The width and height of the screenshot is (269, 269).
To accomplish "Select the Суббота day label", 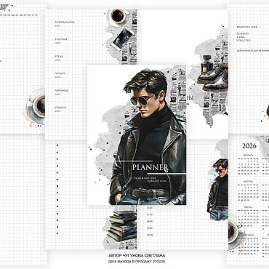I will point(60,108).
